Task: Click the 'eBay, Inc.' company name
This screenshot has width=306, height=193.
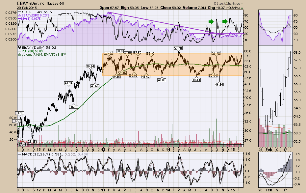Action: pyautogui.click(x=38, y=4)
